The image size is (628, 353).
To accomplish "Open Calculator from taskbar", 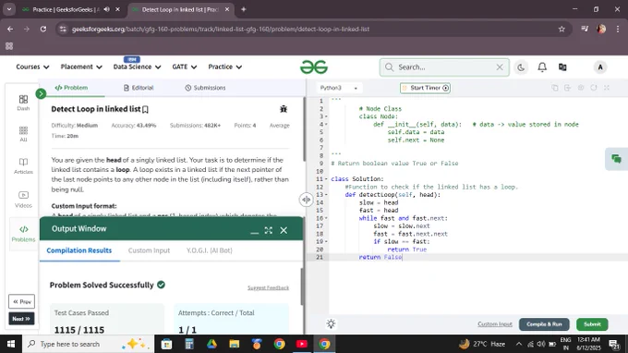I will click(x=189, y=344).
